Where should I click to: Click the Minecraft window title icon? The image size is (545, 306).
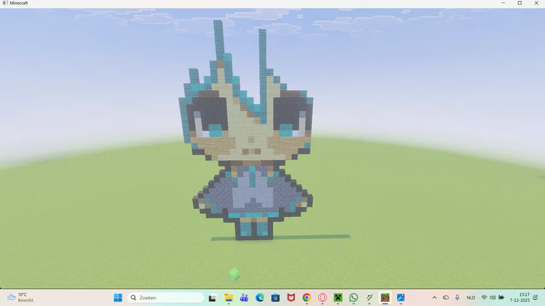tap(5, 3)
